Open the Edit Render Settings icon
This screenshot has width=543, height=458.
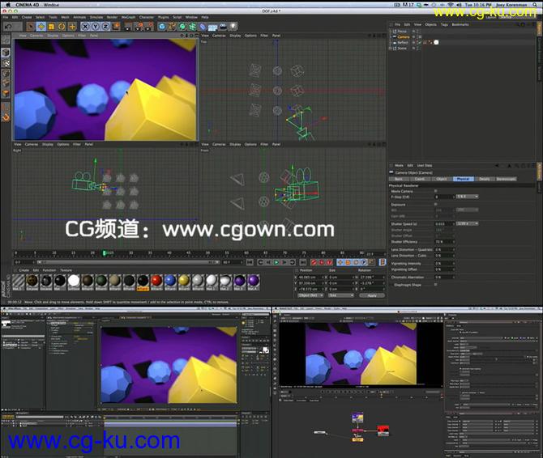coord(149,27)
